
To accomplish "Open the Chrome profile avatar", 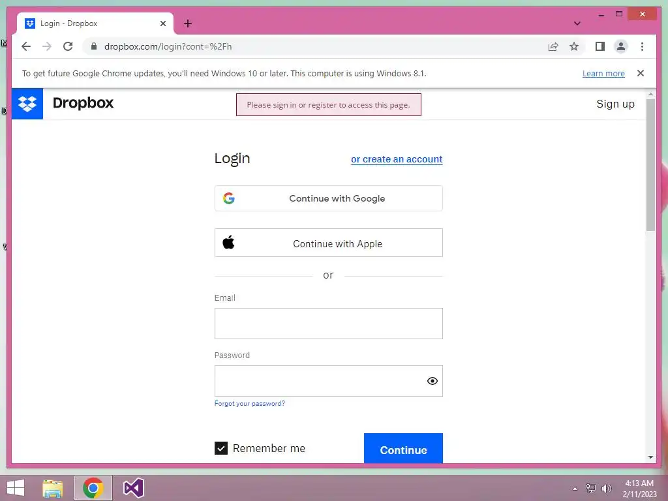I will click(621, 46).
